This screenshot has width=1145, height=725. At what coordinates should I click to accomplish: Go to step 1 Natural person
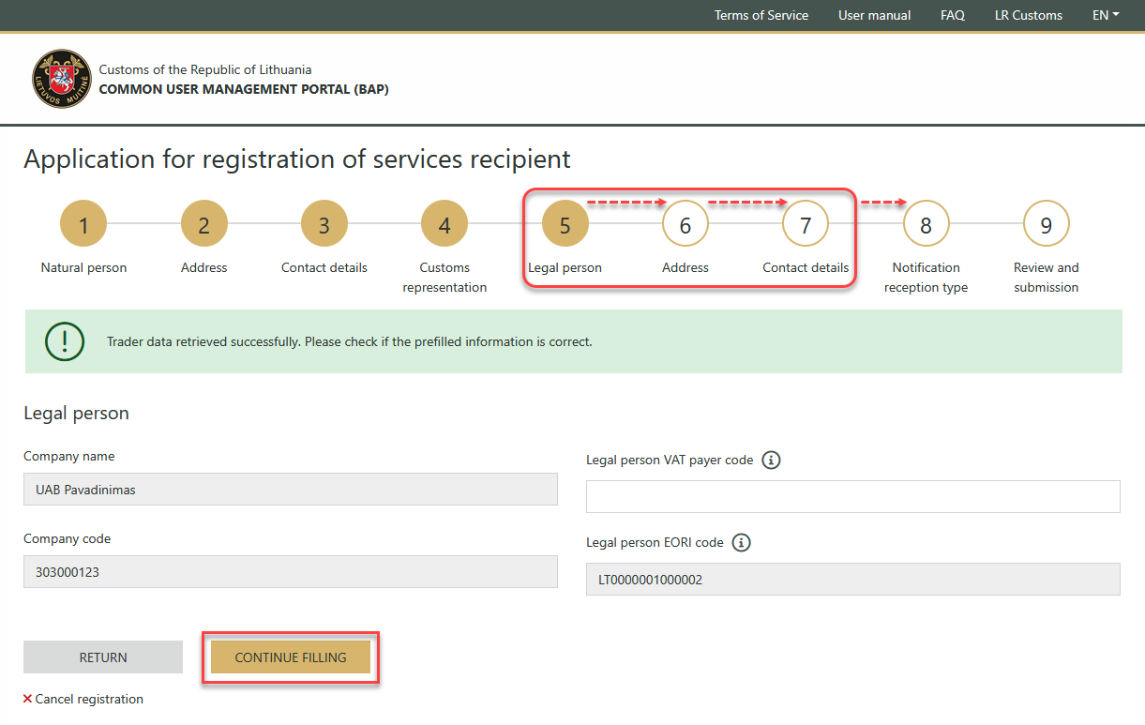(83, 224)
